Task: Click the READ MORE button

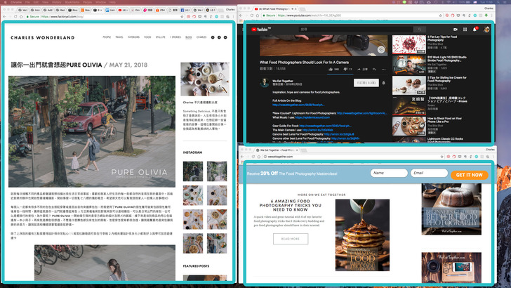Action: click(x=290, y=239)
